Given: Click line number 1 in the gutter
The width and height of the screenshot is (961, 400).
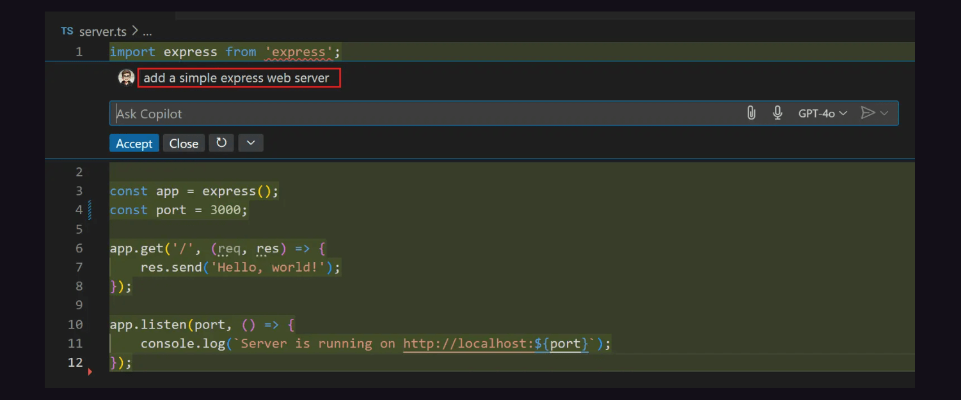Looking at the screenshot, I should 79,52.
